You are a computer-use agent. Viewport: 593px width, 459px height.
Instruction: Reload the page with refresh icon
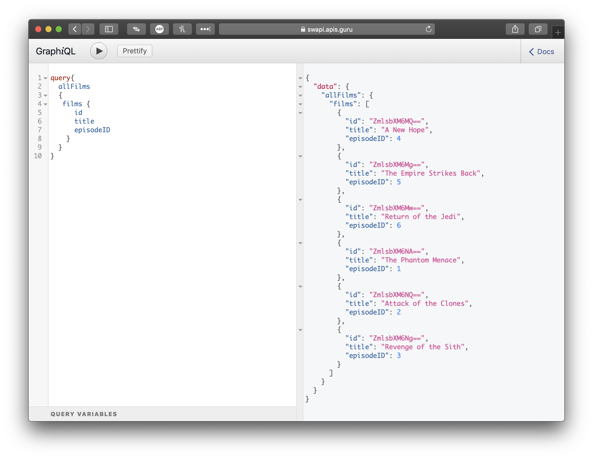(428, 29)
